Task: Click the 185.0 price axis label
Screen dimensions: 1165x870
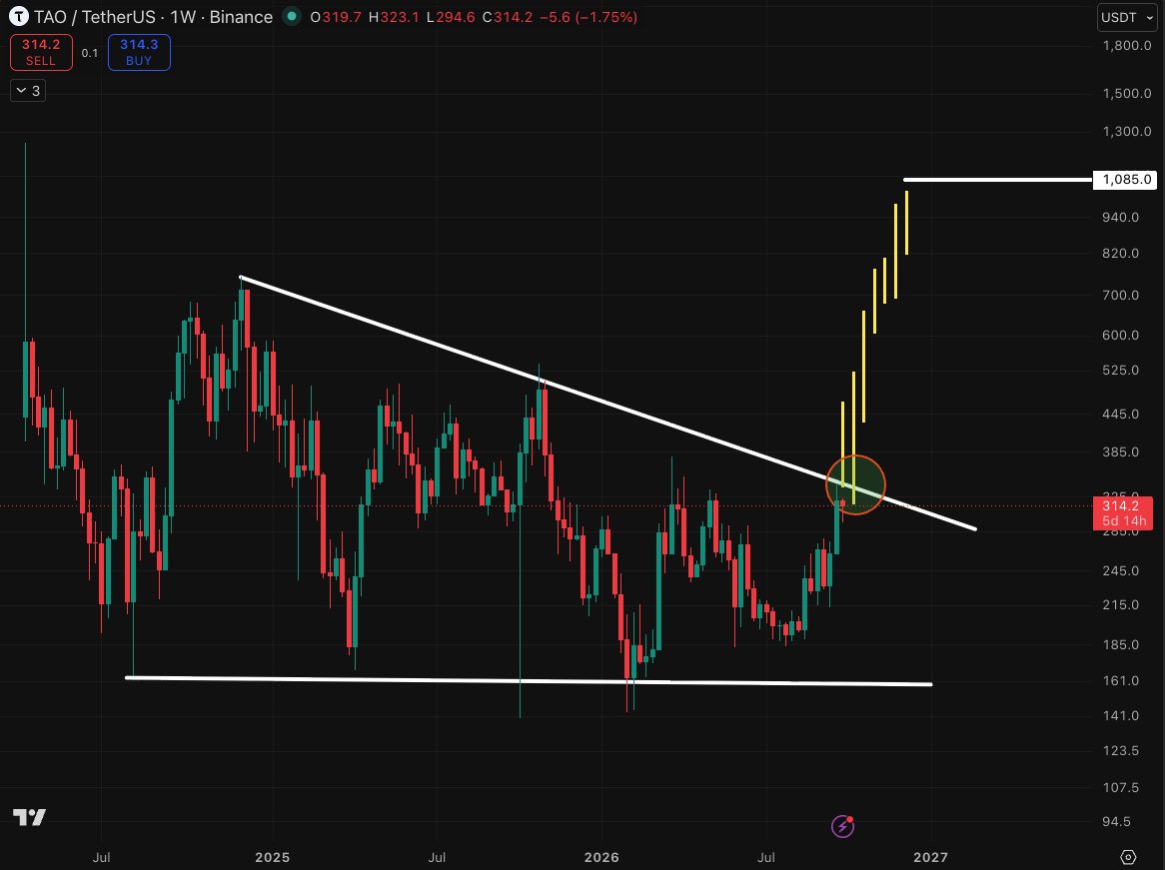Action: [1120, 644]
